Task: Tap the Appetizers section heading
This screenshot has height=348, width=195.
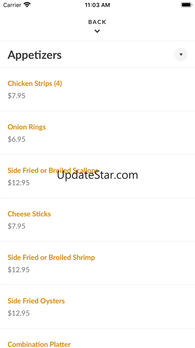Action: pos(34,55)
